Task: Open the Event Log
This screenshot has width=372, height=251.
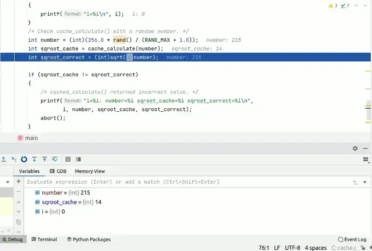Action: pos(352,239)
